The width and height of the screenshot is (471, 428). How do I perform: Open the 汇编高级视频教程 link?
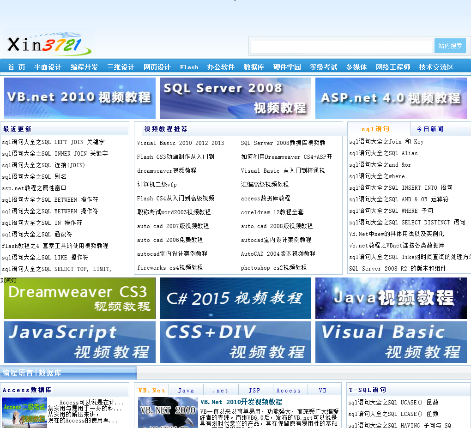pos(265,184)
